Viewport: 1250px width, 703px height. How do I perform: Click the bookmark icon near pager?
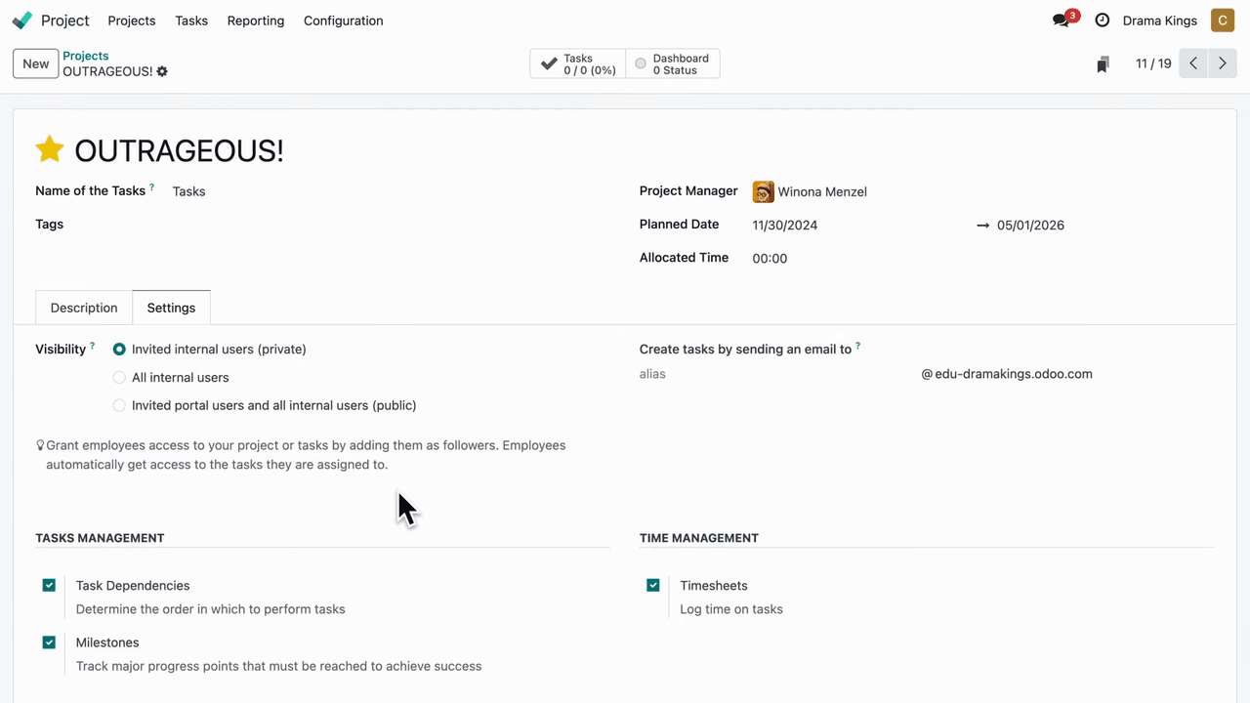(1103, 64)
